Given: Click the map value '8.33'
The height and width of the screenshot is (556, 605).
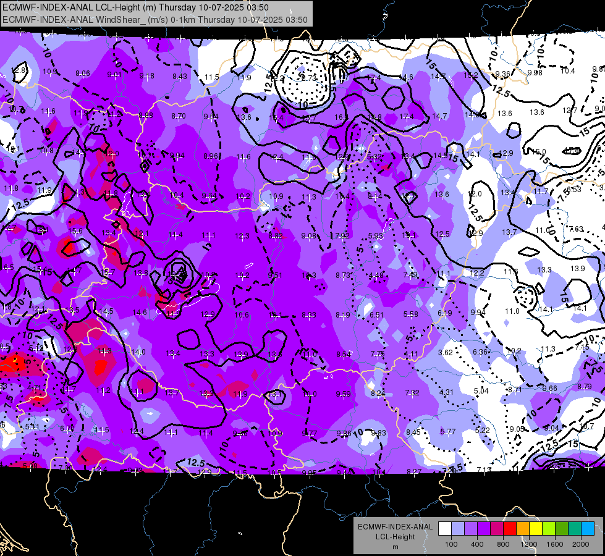Looking at the screenshot, I should [x=308, y=315].
